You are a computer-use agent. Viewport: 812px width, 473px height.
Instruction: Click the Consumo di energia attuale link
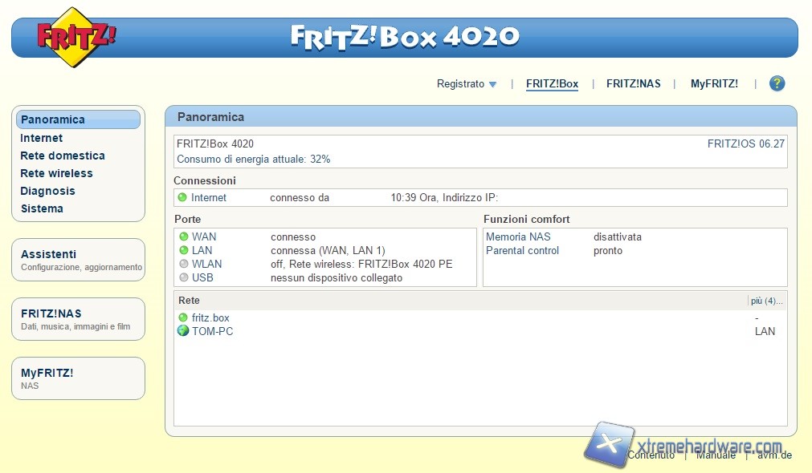[x=253, y=160]
